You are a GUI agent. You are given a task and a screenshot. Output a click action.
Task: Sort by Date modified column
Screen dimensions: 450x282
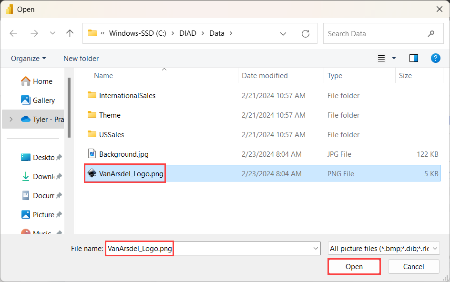click(265, 76)
